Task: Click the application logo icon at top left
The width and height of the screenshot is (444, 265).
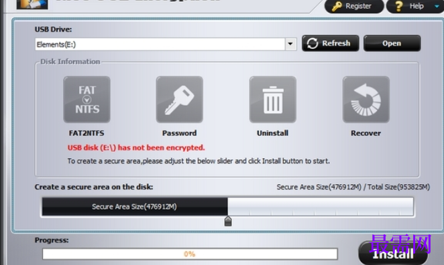Action: (x=32, y=4)
